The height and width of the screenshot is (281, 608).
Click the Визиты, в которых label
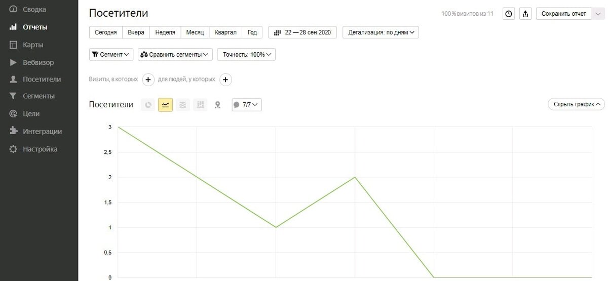click(x=113, y=79)
